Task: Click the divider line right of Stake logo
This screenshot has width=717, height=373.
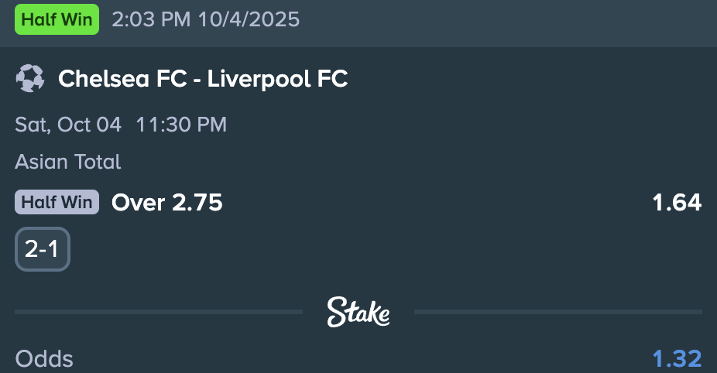Action: 557,312
